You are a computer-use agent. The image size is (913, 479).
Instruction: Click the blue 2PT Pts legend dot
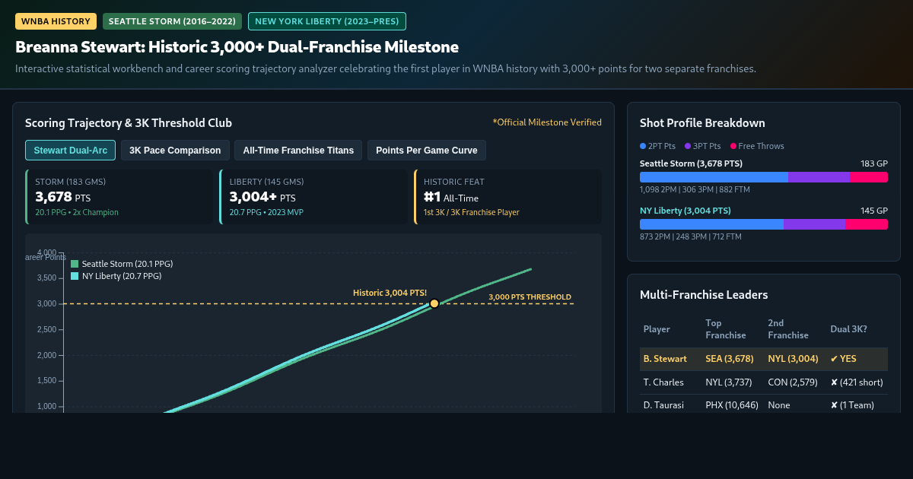tap(643, 146)
